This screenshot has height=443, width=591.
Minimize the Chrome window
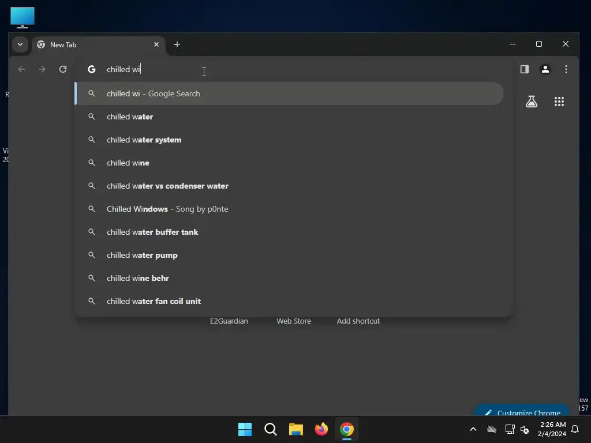(513, 44)
